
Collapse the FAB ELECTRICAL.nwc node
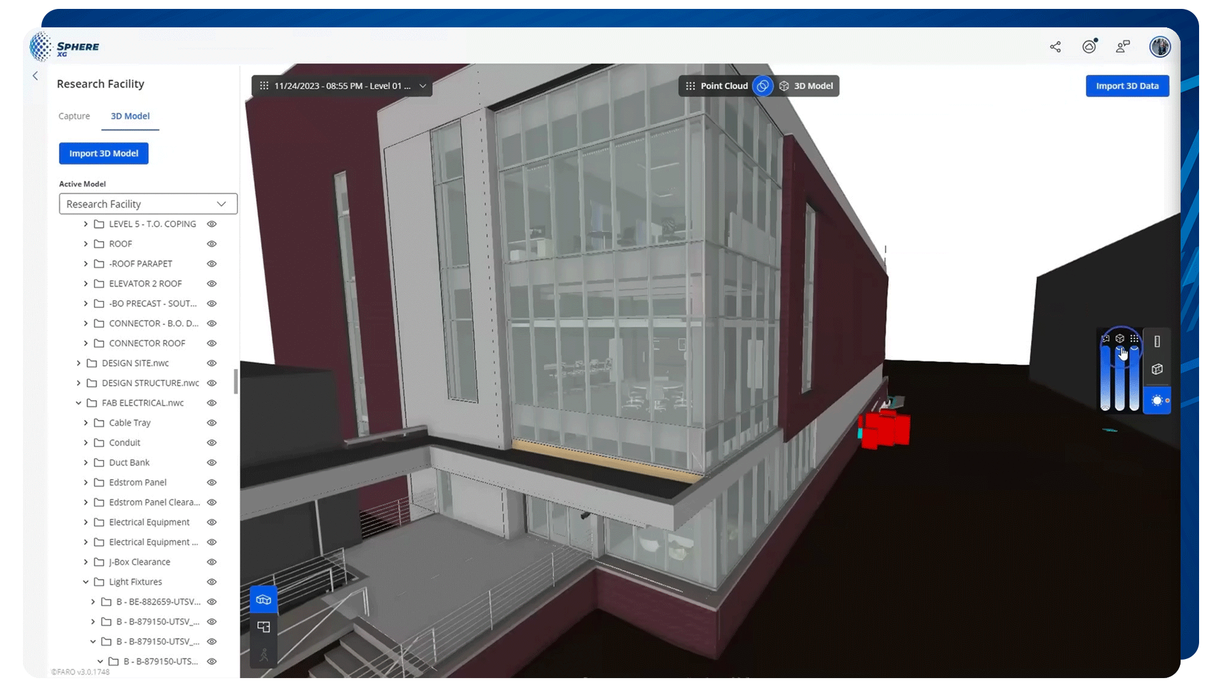[x=78, y=403]
